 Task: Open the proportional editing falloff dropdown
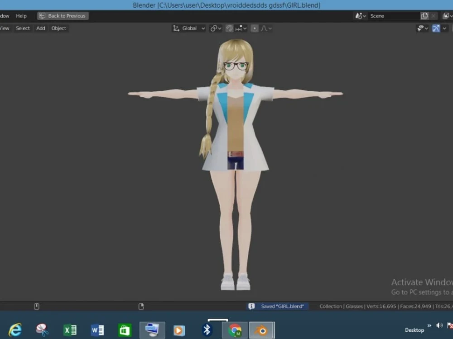pyautogui.click(x=270, y=28)
